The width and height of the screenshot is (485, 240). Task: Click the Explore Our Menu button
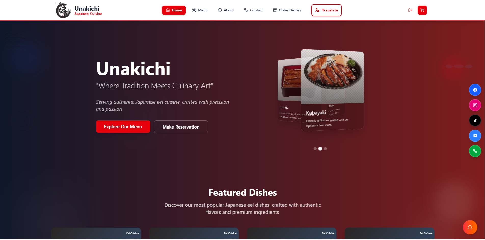pos(123,126)
